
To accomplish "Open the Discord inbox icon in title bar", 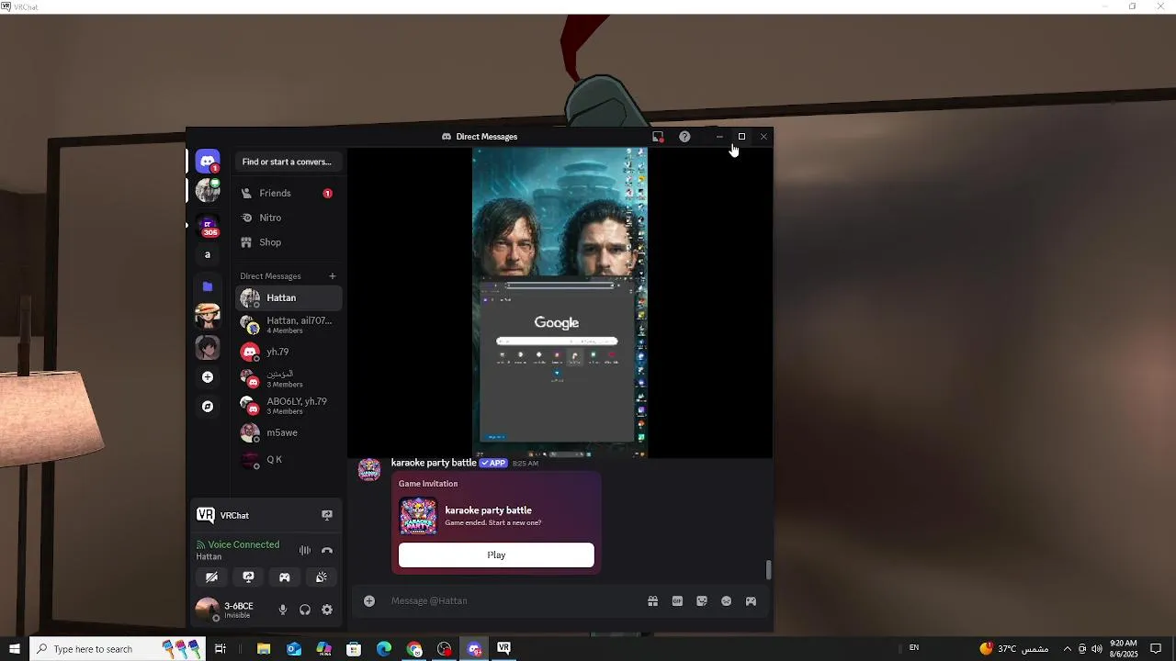I will tap(658, 137).
